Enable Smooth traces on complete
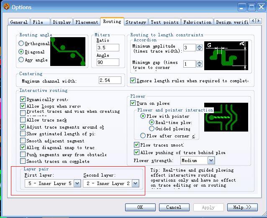This screenshot has height=218, width=267. coord(23,161)
